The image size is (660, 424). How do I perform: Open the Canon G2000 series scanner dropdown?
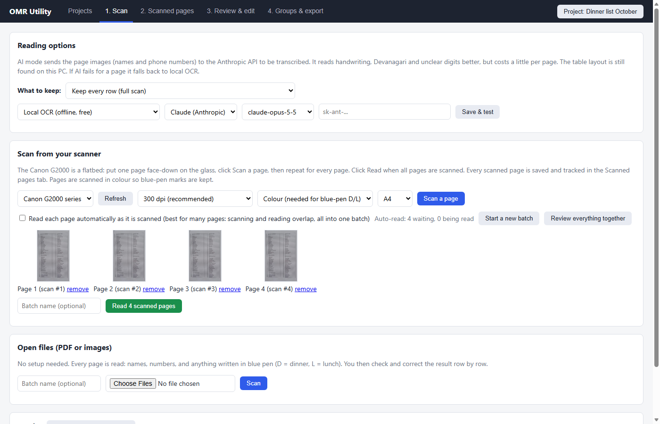tap(55, 199)
